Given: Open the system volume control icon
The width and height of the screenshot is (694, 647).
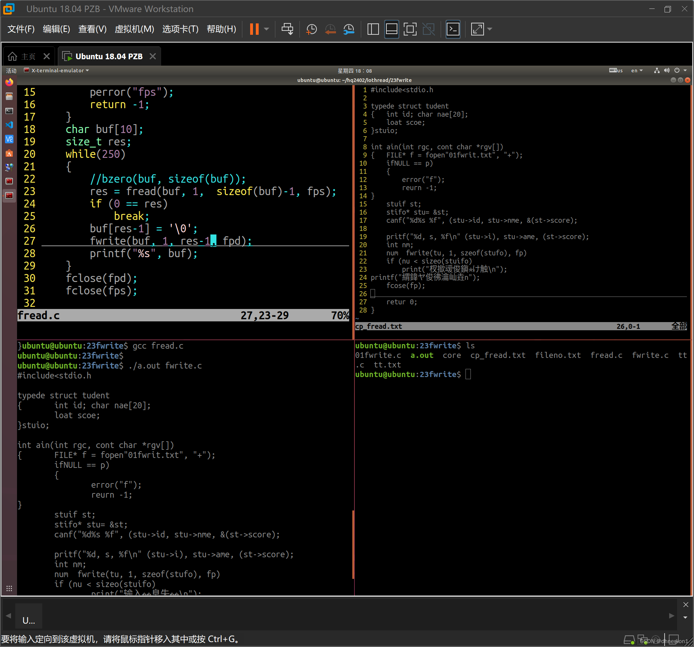Looking at the screenshot, I should tap(667, 71).
